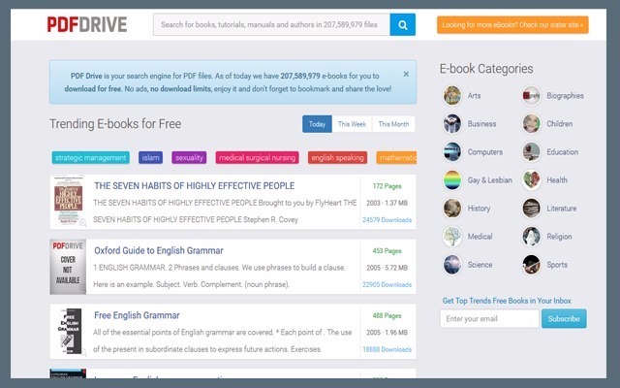Click the Subscribe button

[x=564, y=318]
